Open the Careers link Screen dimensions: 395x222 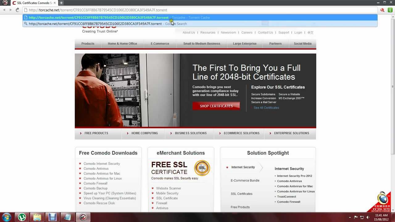coord(247,32)
